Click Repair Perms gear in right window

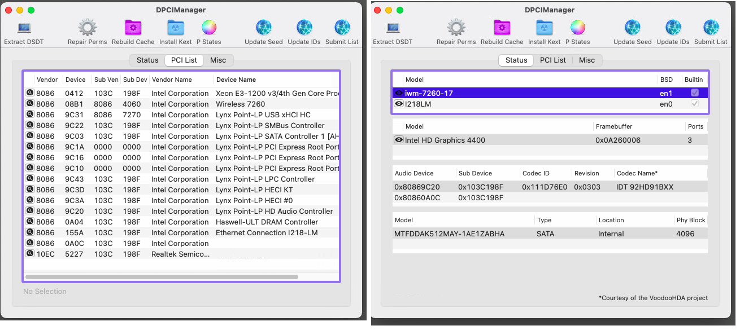coord(456,28)
